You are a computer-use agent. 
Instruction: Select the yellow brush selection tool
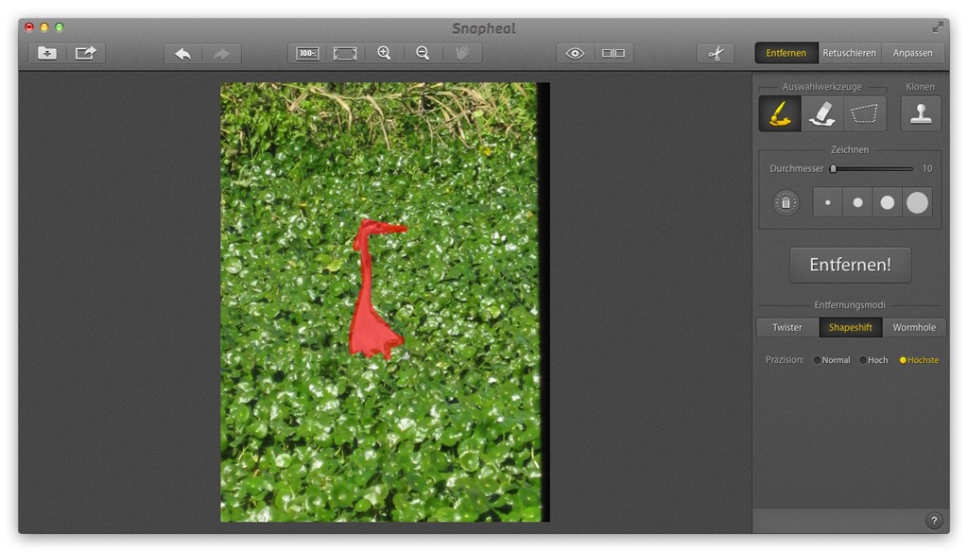click(780, 113)
